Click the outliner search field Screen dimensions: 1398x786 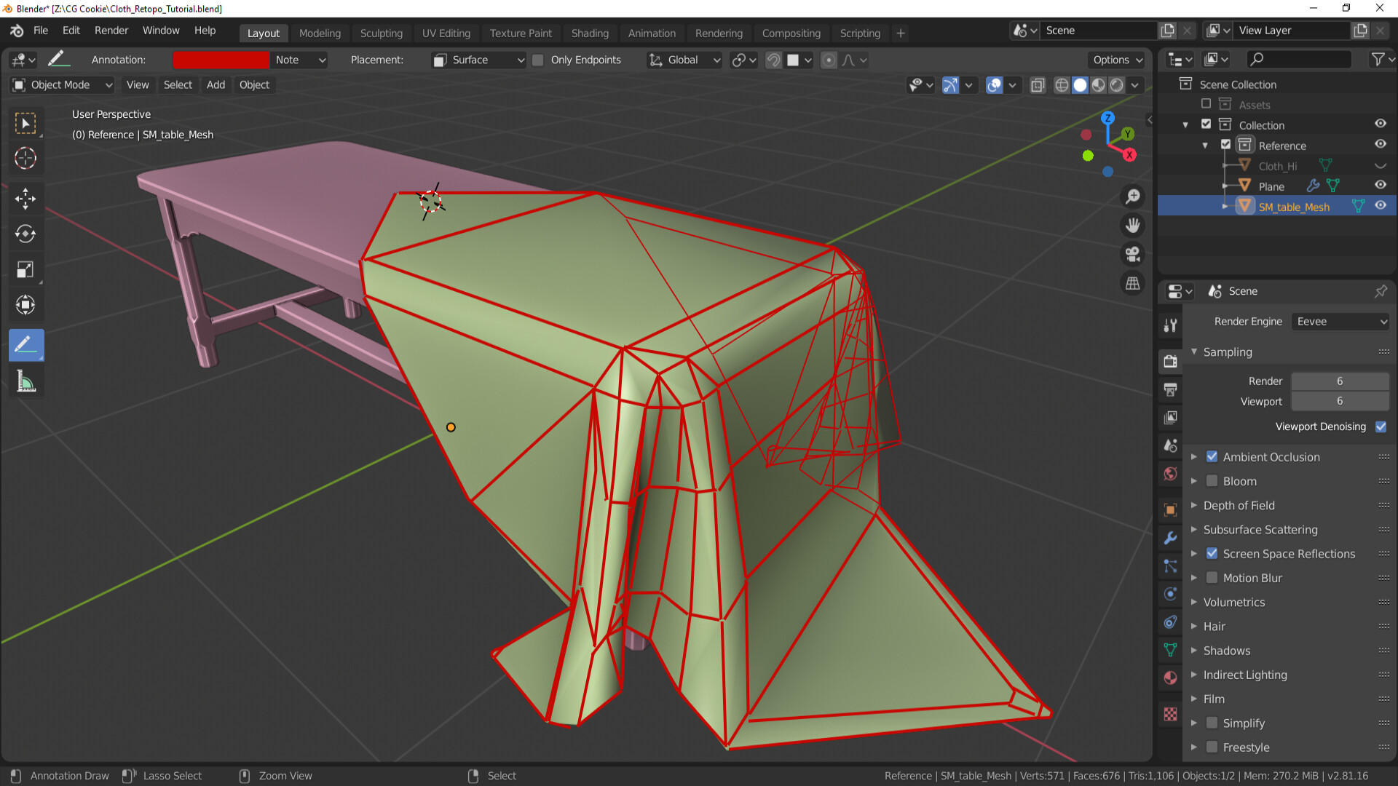[1300, 60]
